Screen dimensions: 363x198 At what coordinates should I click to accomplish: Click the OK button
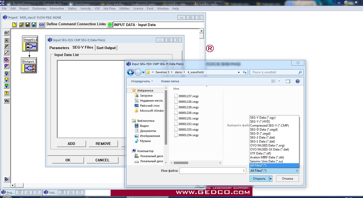pos(68,160)
